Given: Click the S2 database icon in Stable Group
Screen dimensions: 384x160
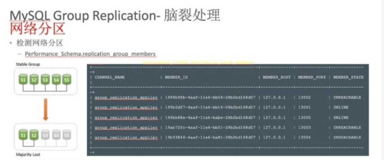Looking at the screenshot, I should pyautogui.click(x=34, y=79).
